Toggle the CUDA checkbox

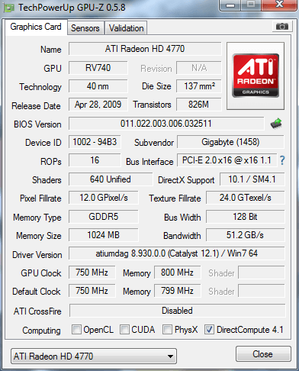click(124, 329)
